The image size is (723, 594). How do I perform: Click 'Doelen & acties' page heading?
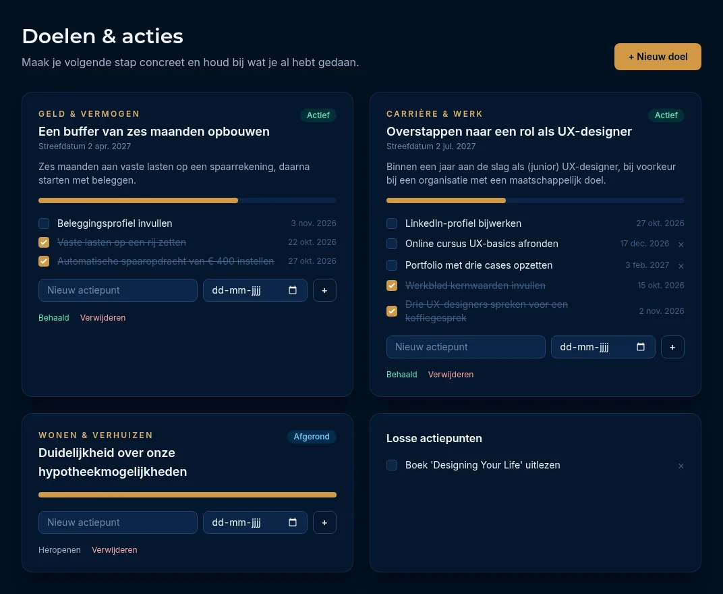[103, 36]
